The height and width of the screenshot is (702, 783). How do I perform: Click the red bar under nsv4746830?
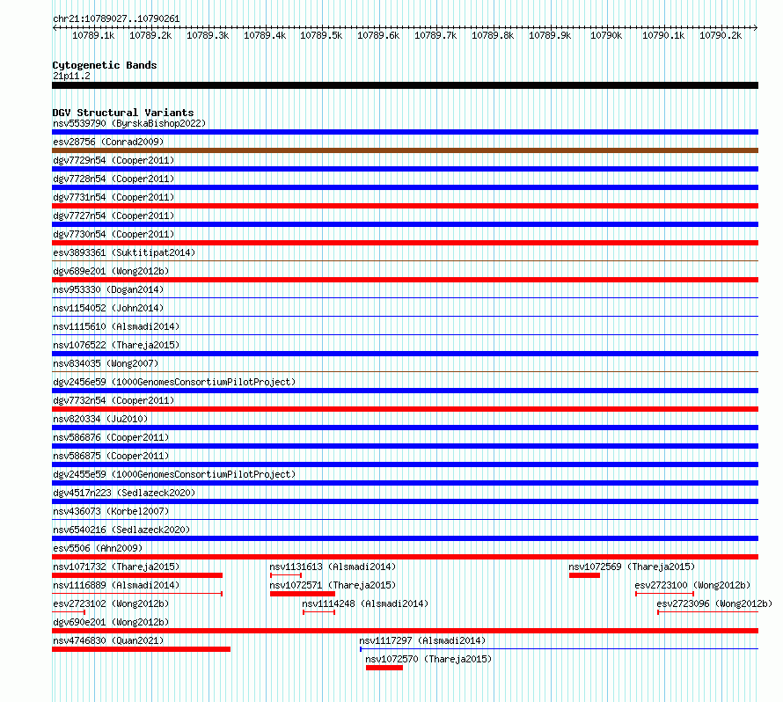(142, 649)
